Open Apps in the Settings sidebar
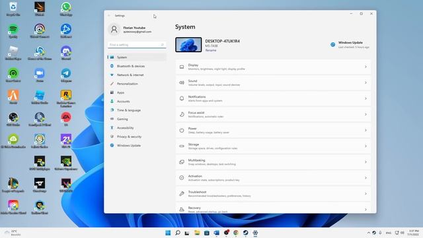Viewport: 423px width, 238px height. (137, 93)
